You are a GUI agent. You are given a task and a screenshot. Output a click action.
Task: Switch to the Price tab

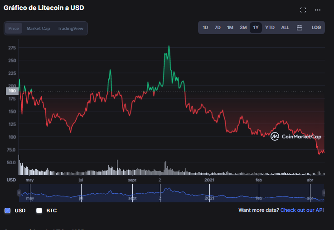click(x=14, y=28)
